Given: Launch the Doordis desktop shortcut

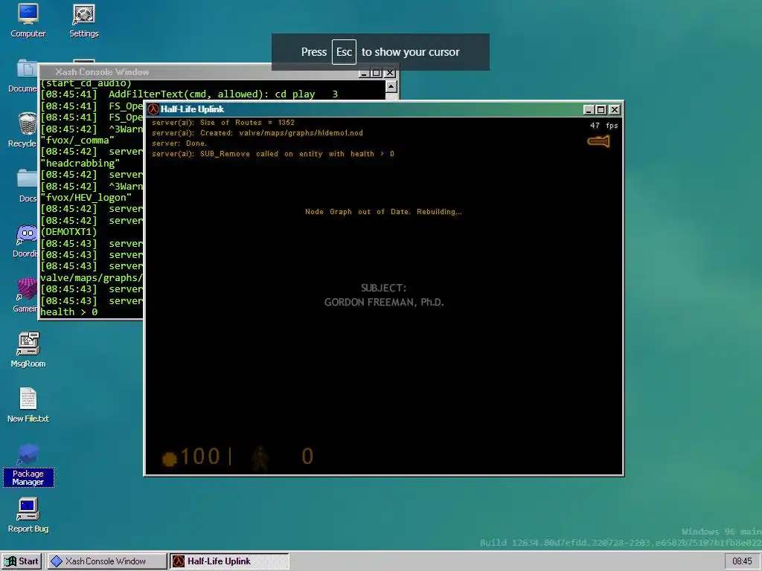Looking at the screenshot, I should point(25,241).
